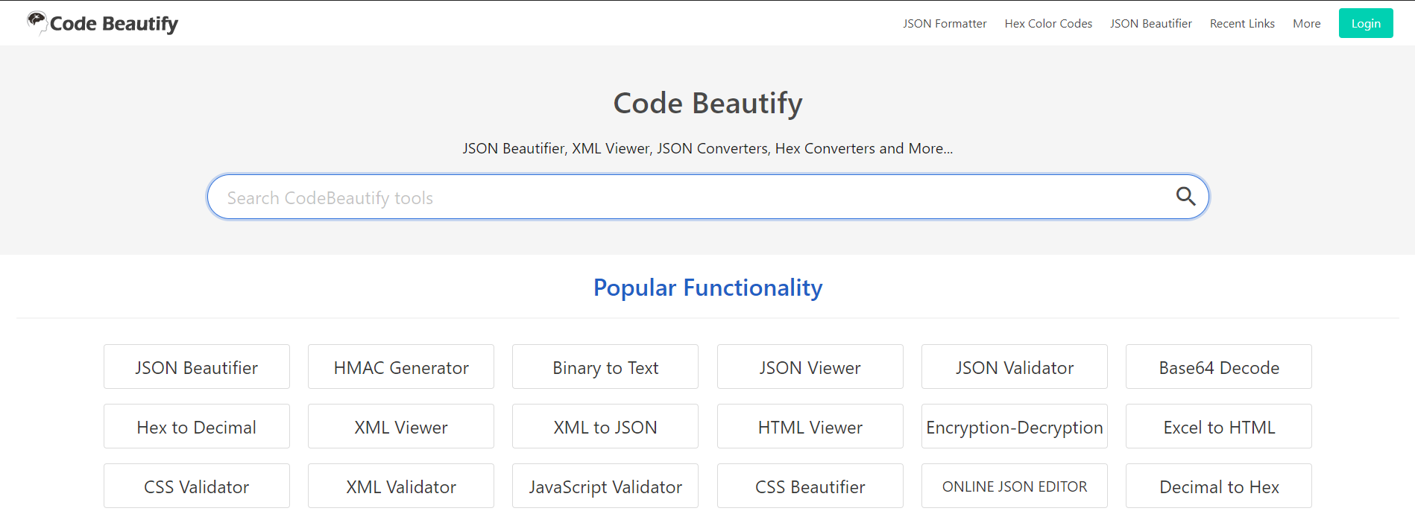Open the Excel to HTML tool

(x=1219, y=426)
